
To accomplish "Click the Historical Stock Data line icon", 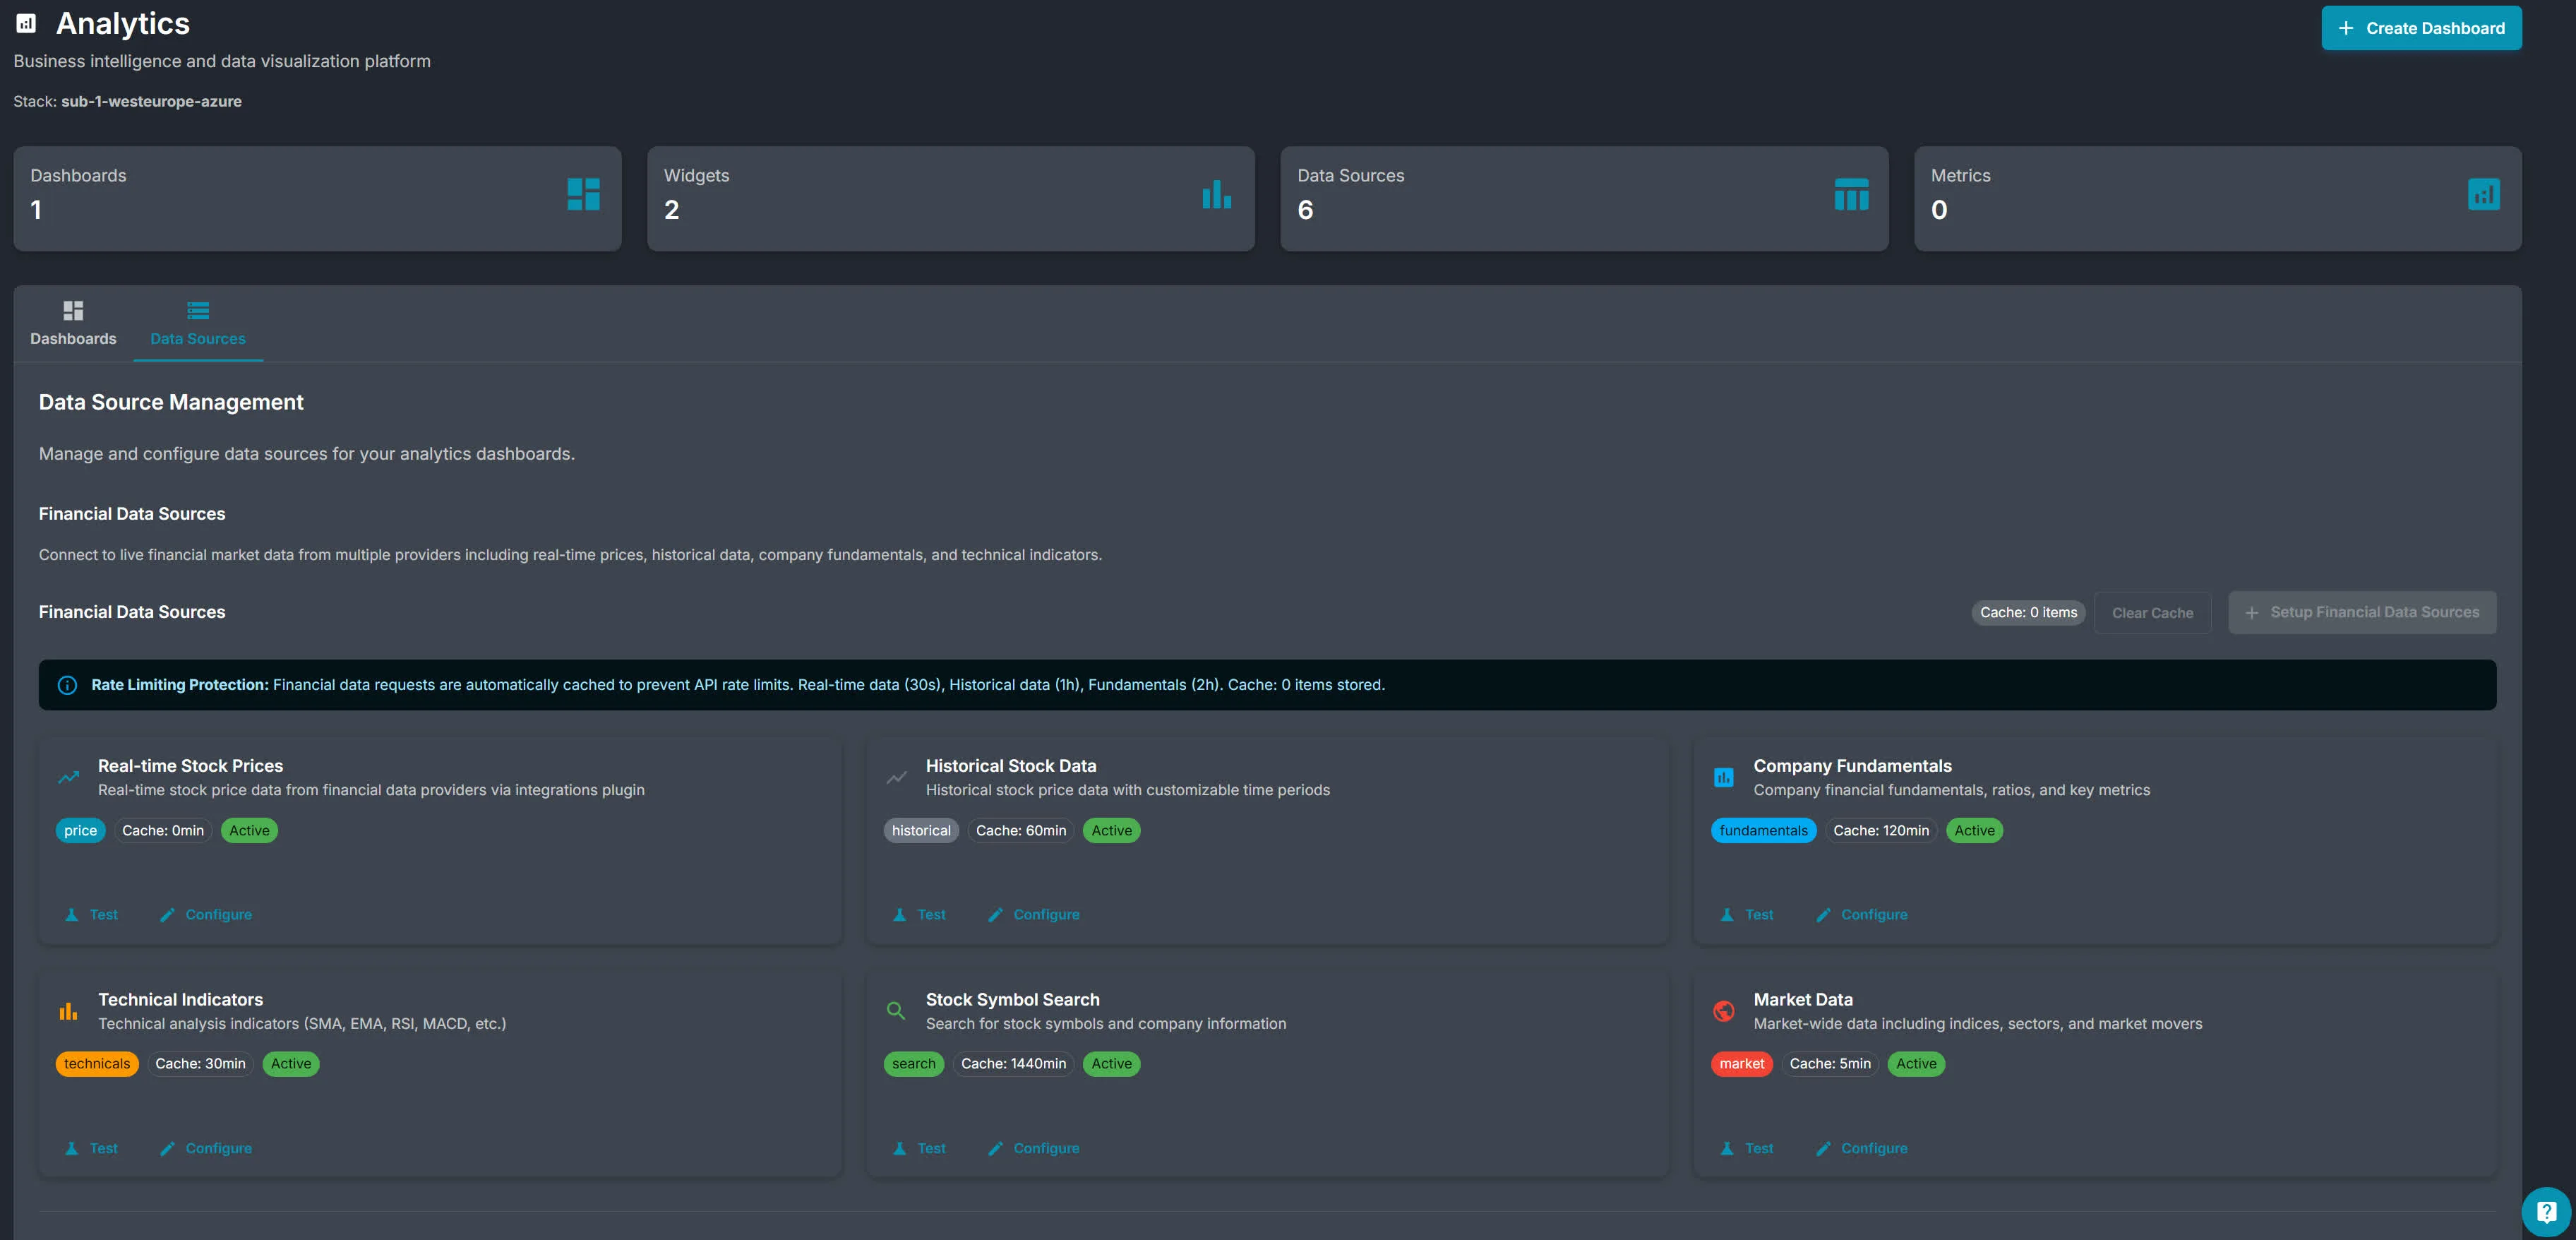I will point(896,777).
